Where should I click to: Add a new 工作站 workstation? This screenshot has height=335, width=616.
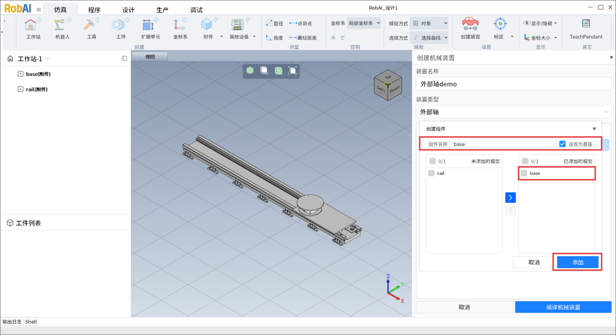click(33, 28)
